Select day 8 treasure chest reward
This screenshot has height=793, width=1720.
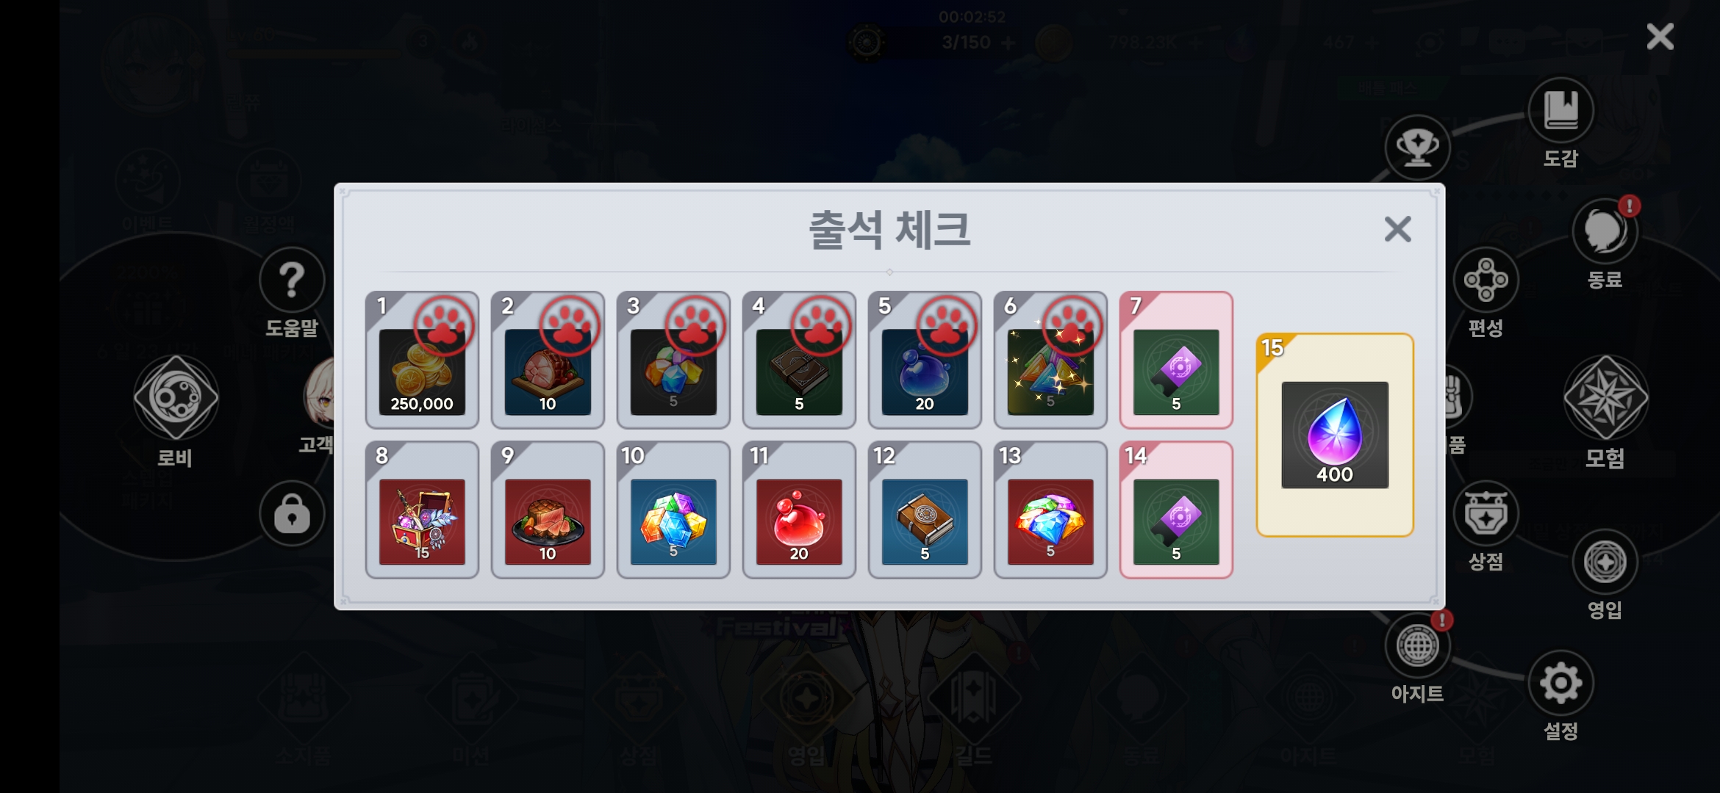pos(422,510)
